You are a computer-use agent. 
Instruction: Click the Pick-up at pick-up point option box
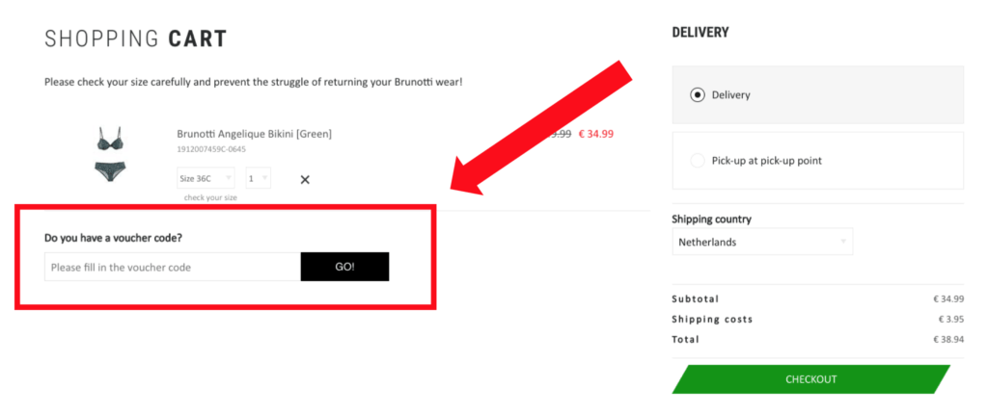[x=818, y=161]
